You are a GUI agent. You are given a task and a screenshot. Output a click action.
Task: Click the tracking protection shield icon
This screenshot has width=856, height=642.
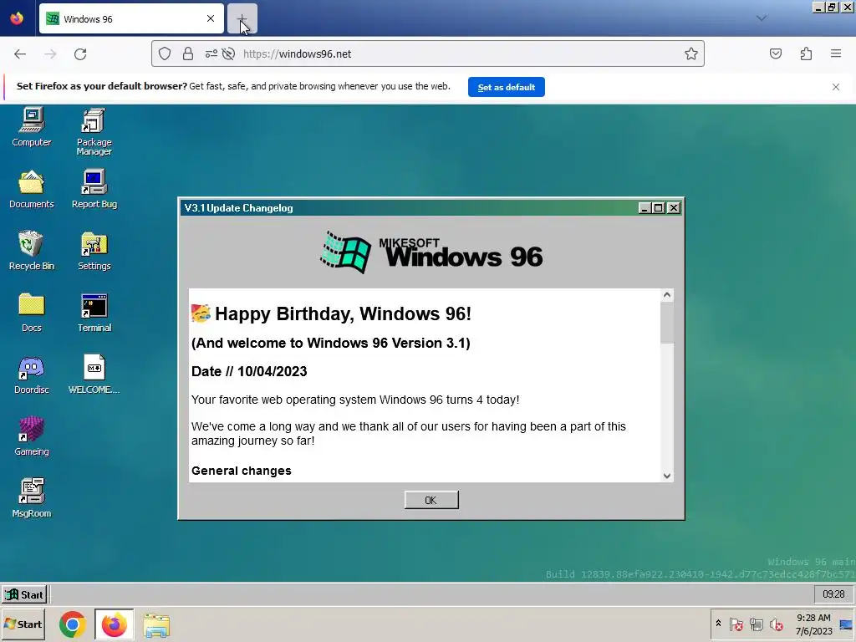[x=165, y=53]
